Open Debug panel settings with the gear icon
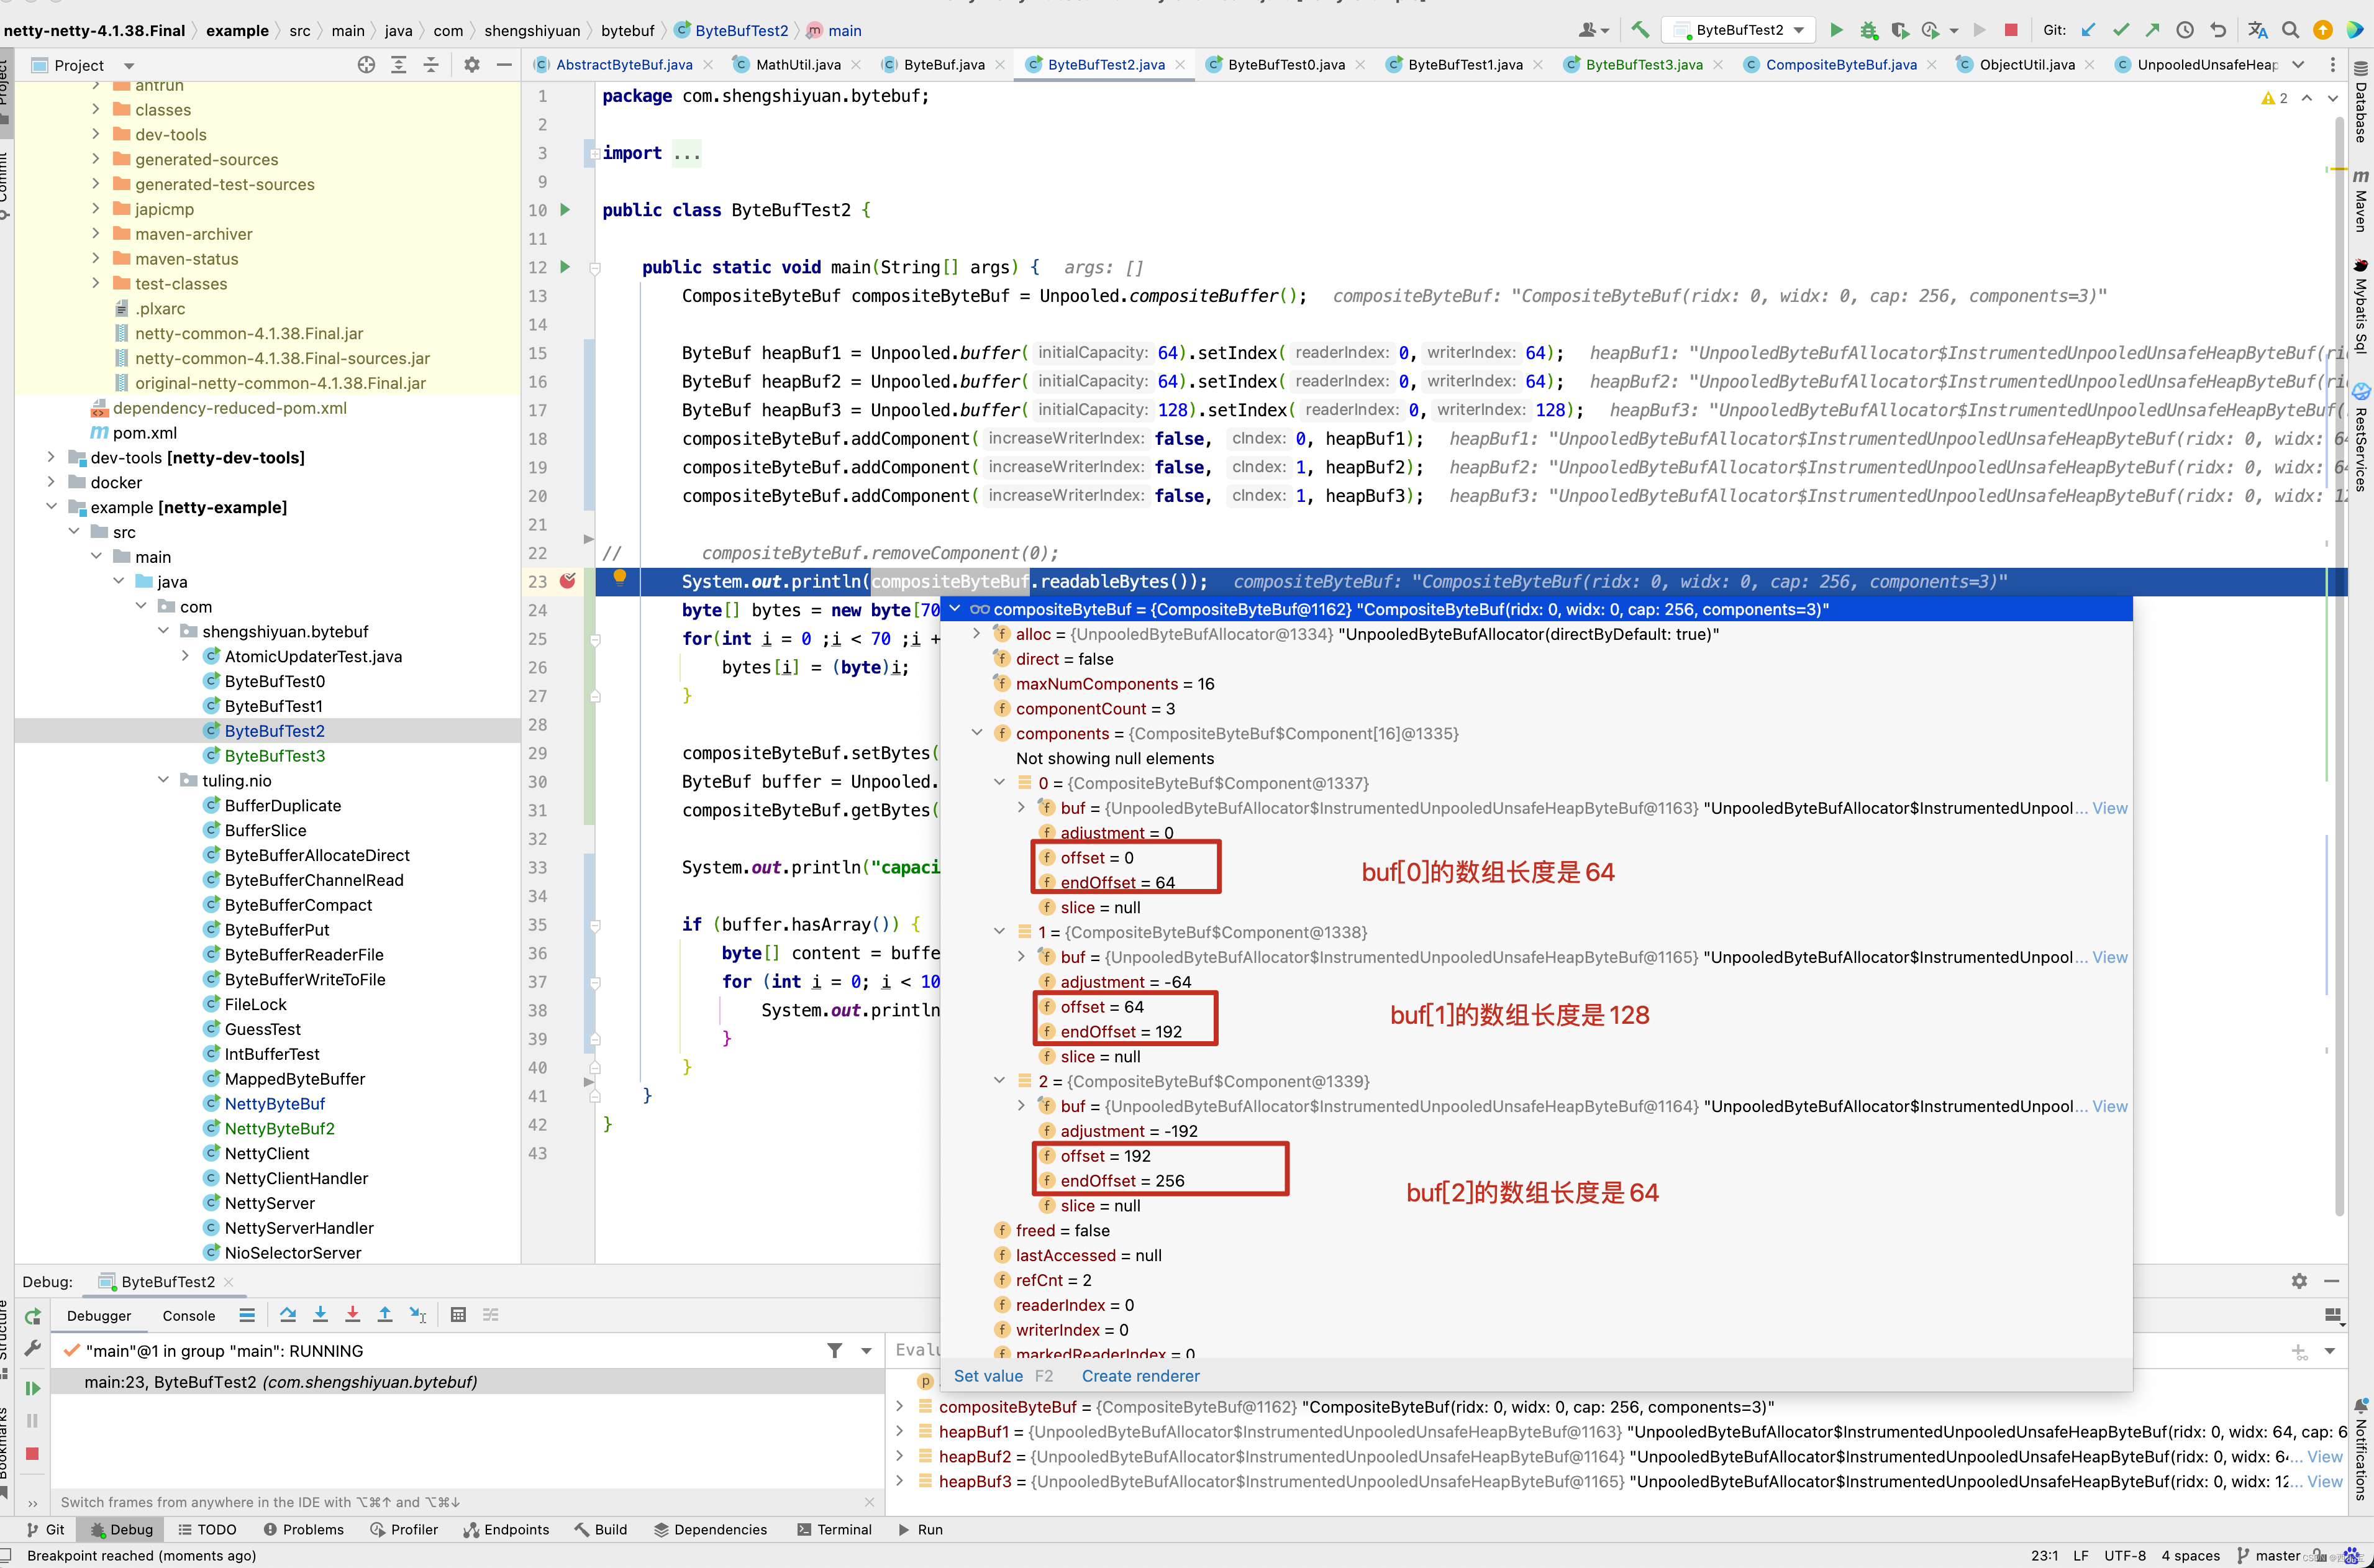The height and width of the screenshot is (1568, 2374). (x=2299, y=1281)
